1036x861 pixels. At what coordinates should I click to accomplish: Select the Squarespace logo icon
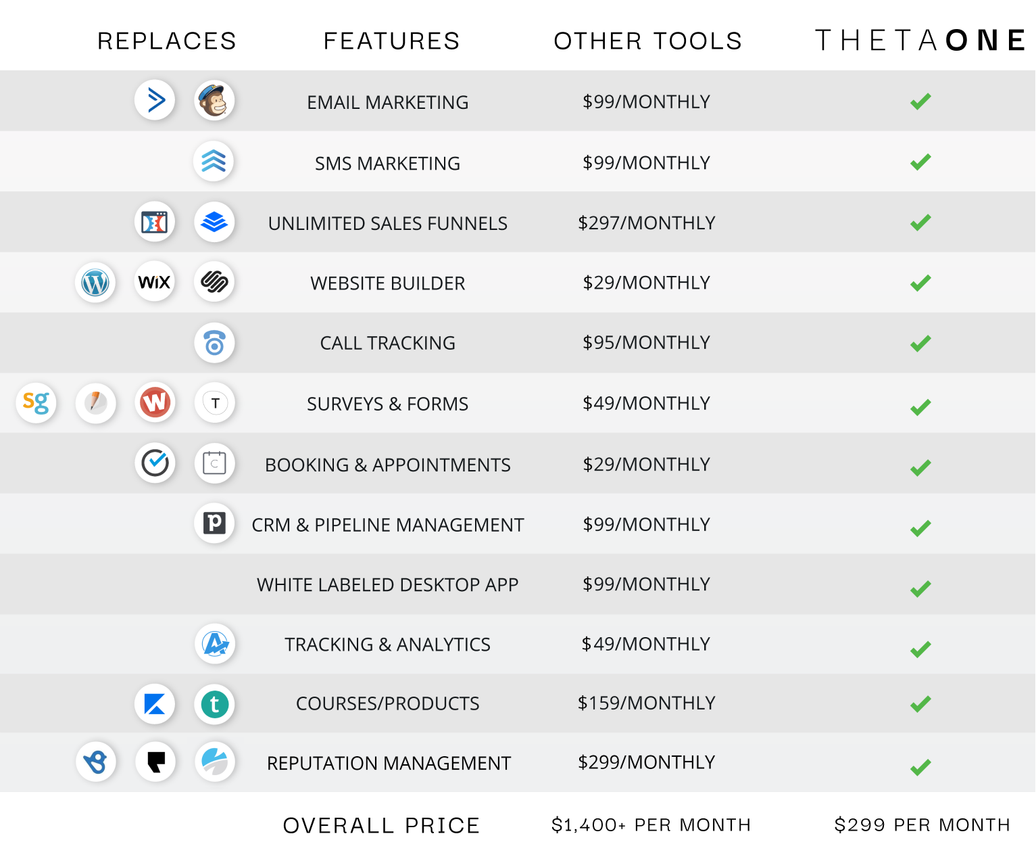(214, 282)
